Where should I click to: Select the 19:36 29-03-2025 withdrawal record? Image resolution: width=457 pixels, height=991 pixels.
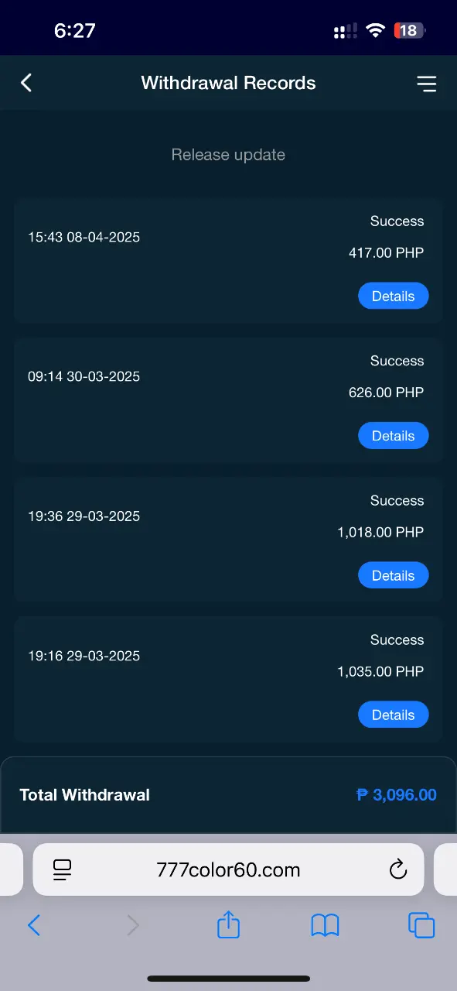[x=228, y=540]
